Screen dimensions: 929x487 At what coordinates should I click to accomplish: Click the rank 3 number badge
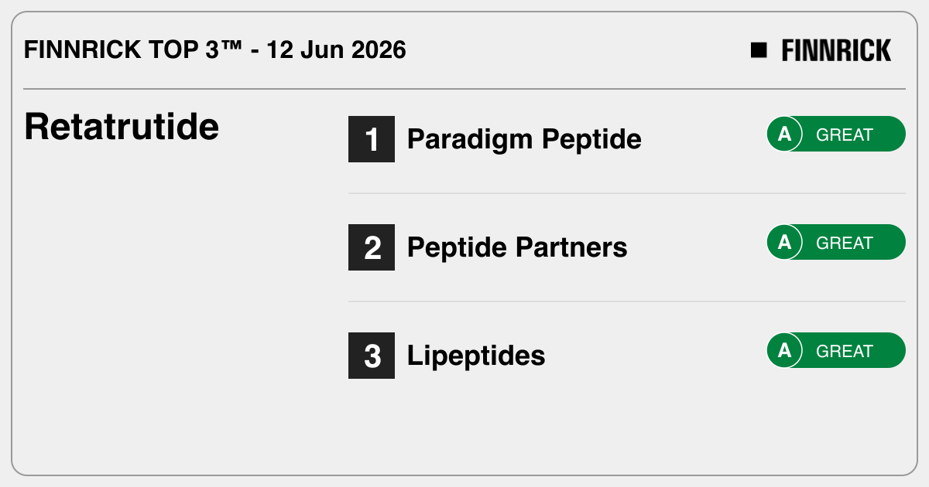coord(372,356)
